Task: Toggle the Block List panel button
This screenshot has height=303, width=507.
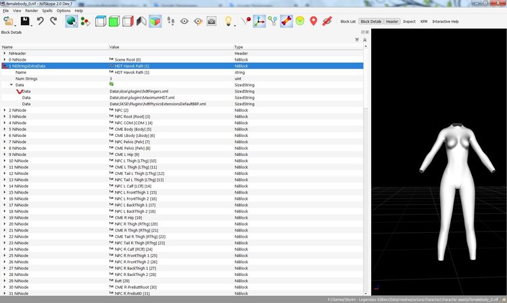Action: point(348,22)
